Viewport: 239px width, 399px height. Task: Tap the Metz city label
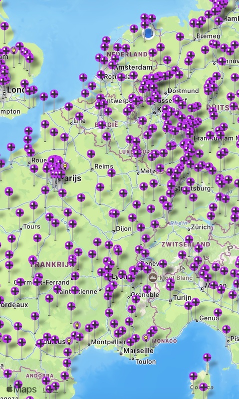148,171
